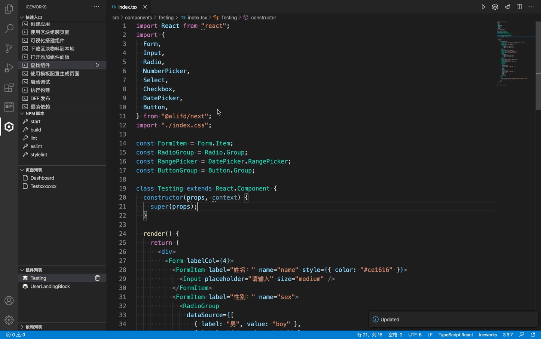Split the editor to the right
This screenshot has width=541, height=339.
(519, 7)
